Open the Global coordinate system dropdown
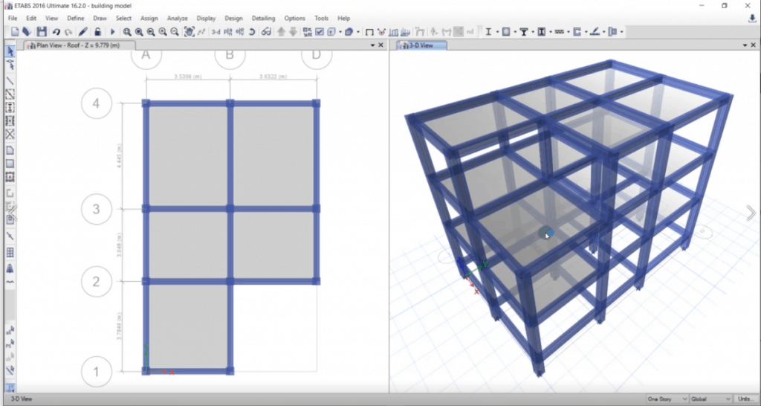This screenshot has height=406, width=761. tap(710, 399)
